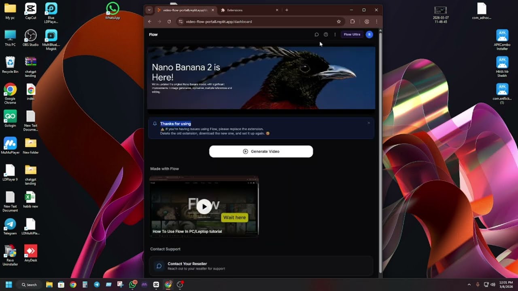Show hidden system tray icons
518x291 pixels.
469,285
